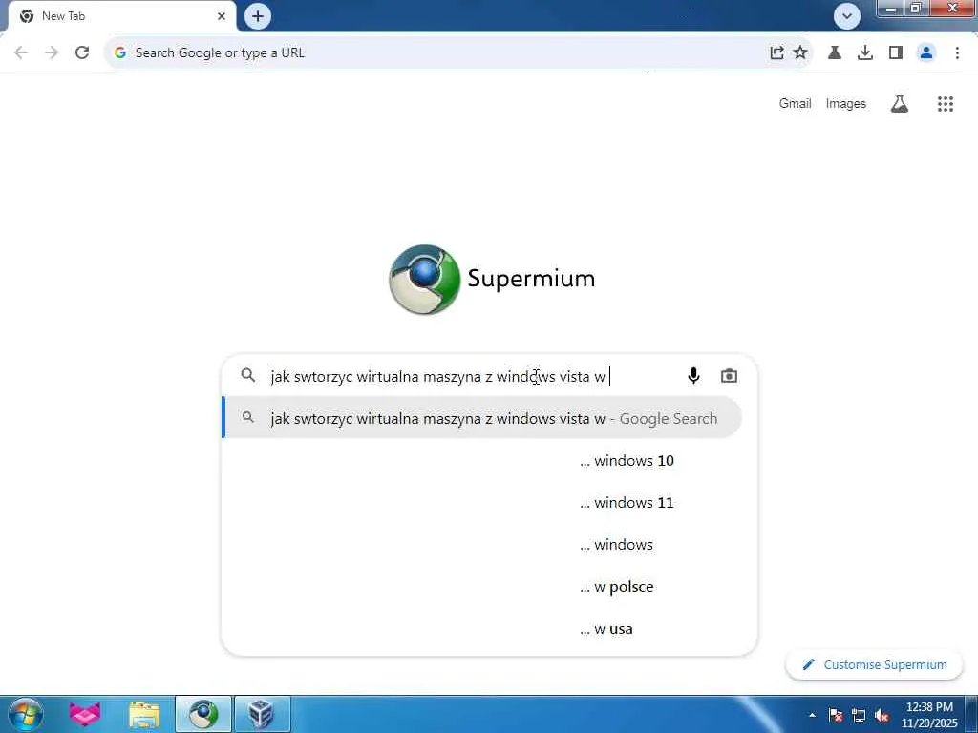Open the profile avatar menu
Screen dimensions: 978x733
click(x=926, y=53)
